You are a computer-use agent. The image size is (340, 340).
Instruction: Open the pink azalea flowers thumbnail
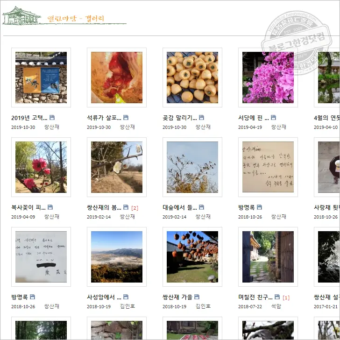pyautogui.click(x=268, y=78)
